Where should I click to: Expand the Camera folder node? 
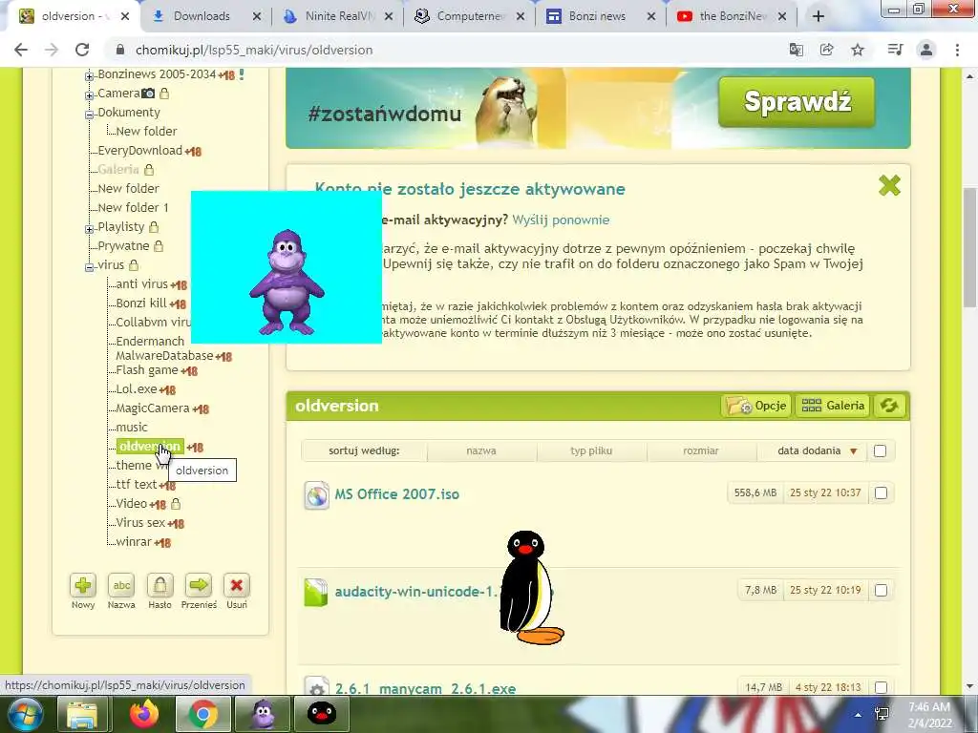89,95
